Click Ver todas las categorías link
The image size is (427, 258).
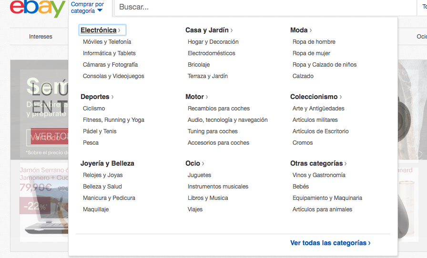point(330,243)
